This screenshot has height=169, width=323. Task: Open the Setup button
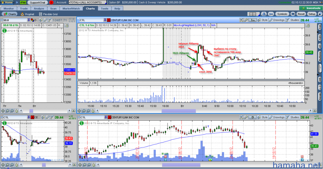pyautogui.click(x=312, y=14)
